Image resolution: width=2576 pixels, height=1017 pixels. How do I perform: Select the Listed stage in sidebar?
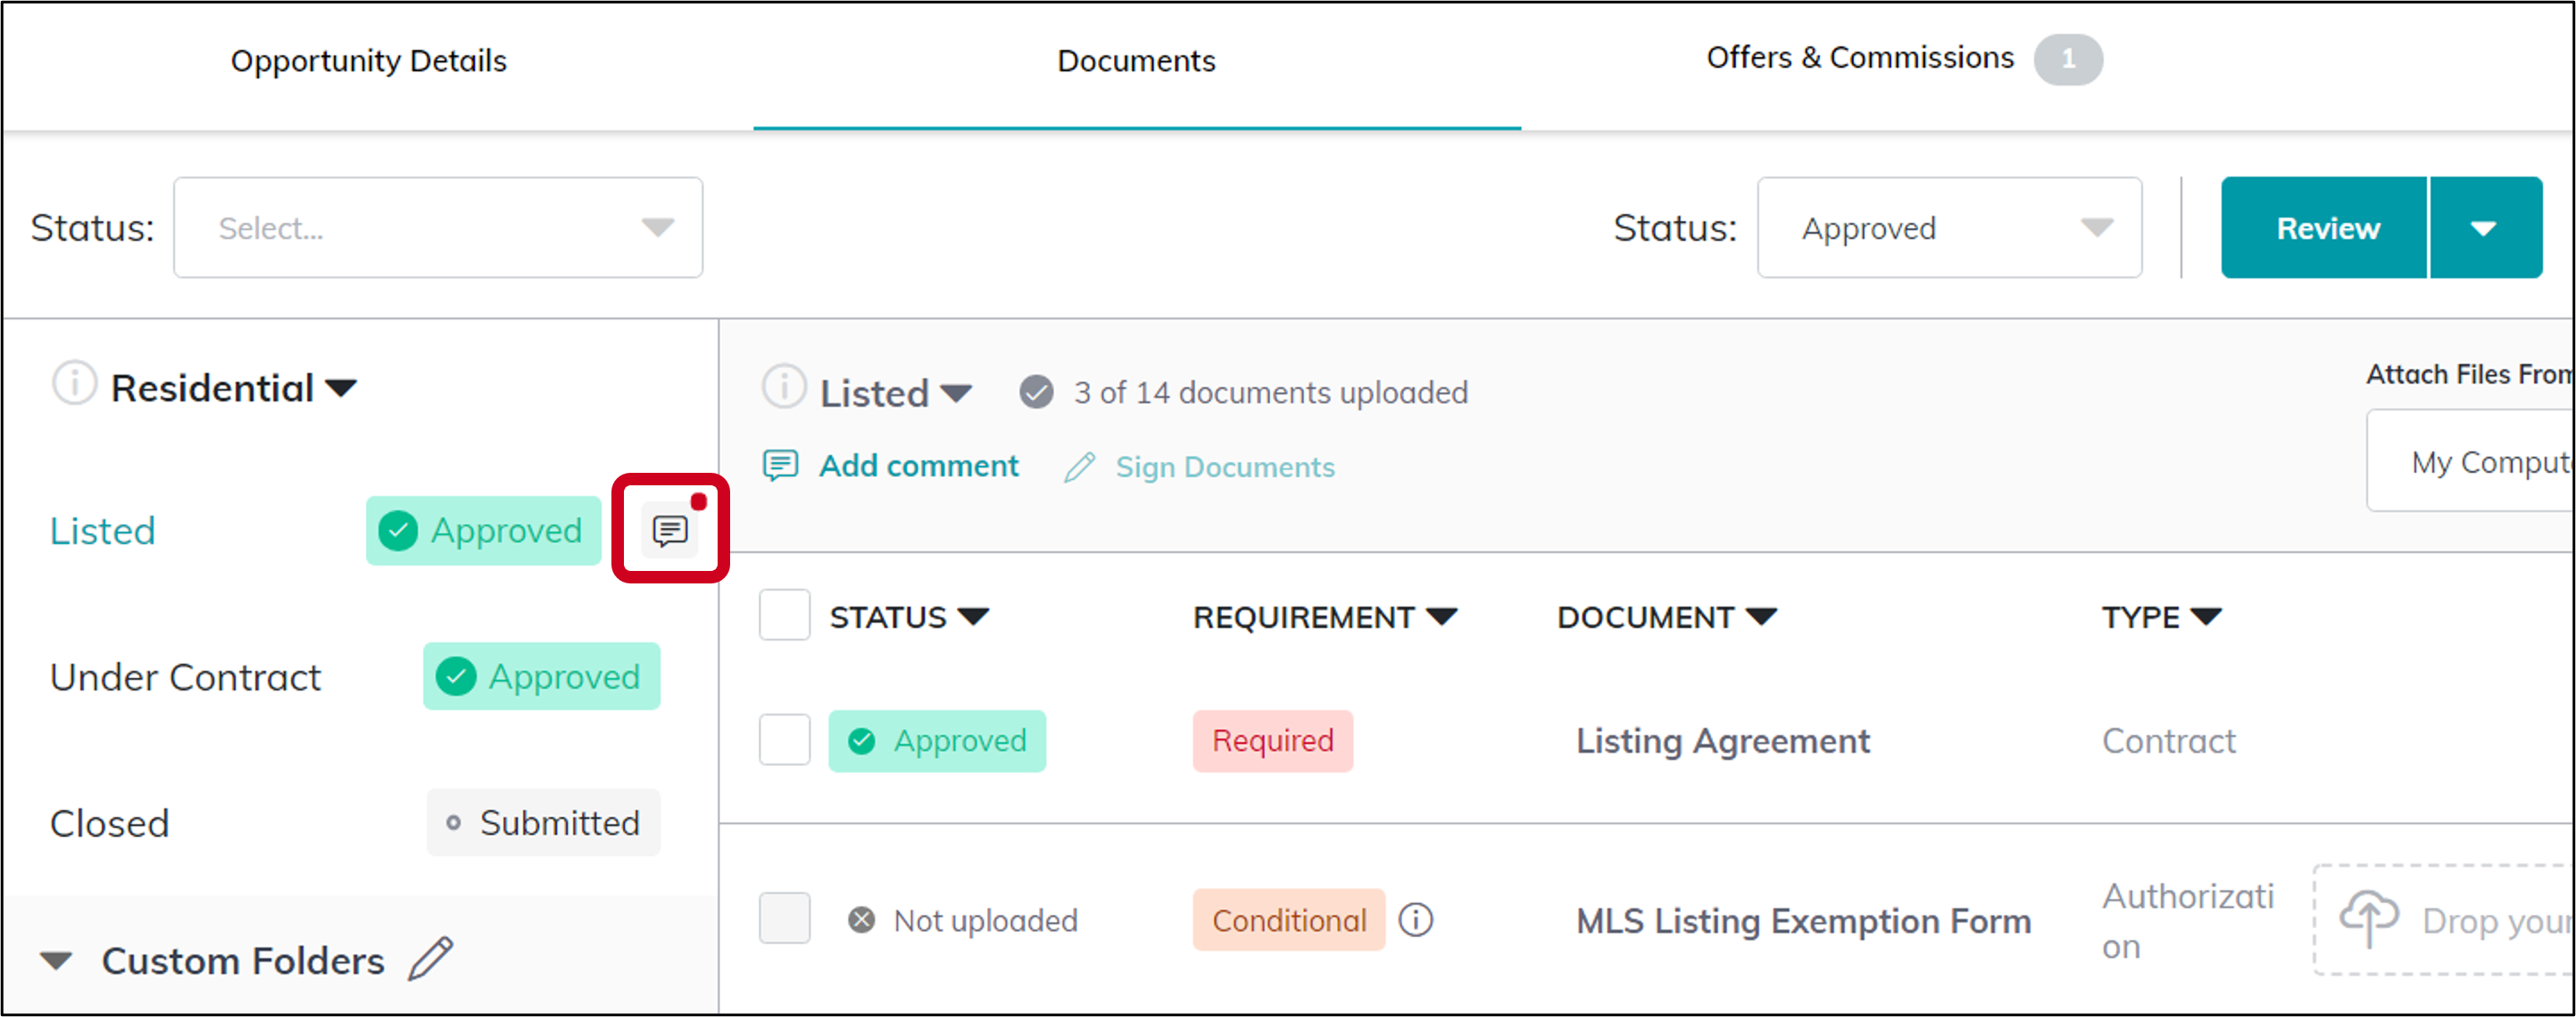click(103, 531)
